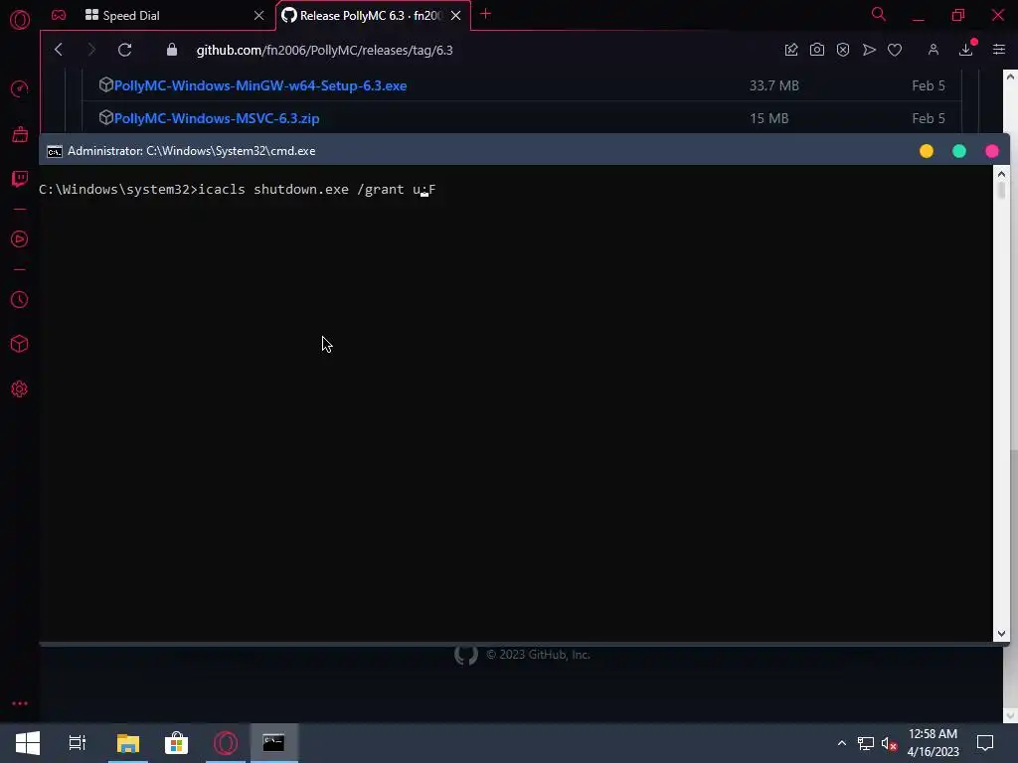Open the three-dots sidebar setup

point(20,703)
